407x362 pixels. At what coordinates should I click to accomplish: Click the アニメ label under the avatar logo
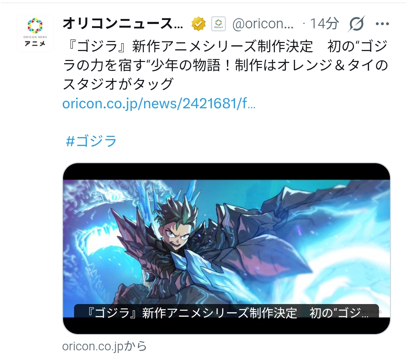point(35,44)
